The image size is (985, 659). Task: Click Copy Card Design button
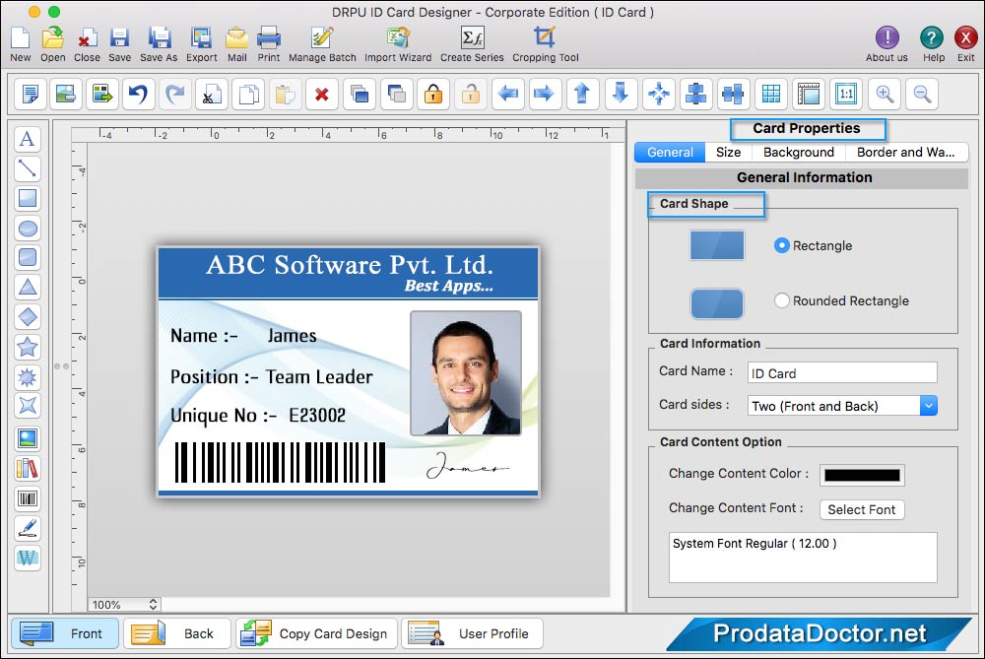[316, 633]
